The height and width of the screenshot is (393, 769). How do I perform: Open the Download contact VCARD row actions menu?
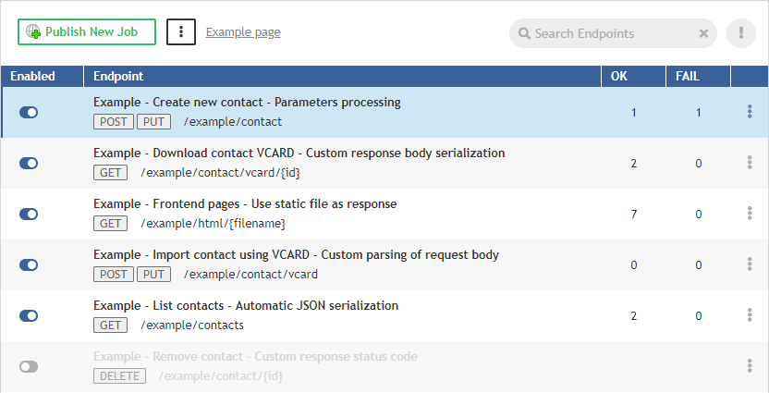point(750,163)
